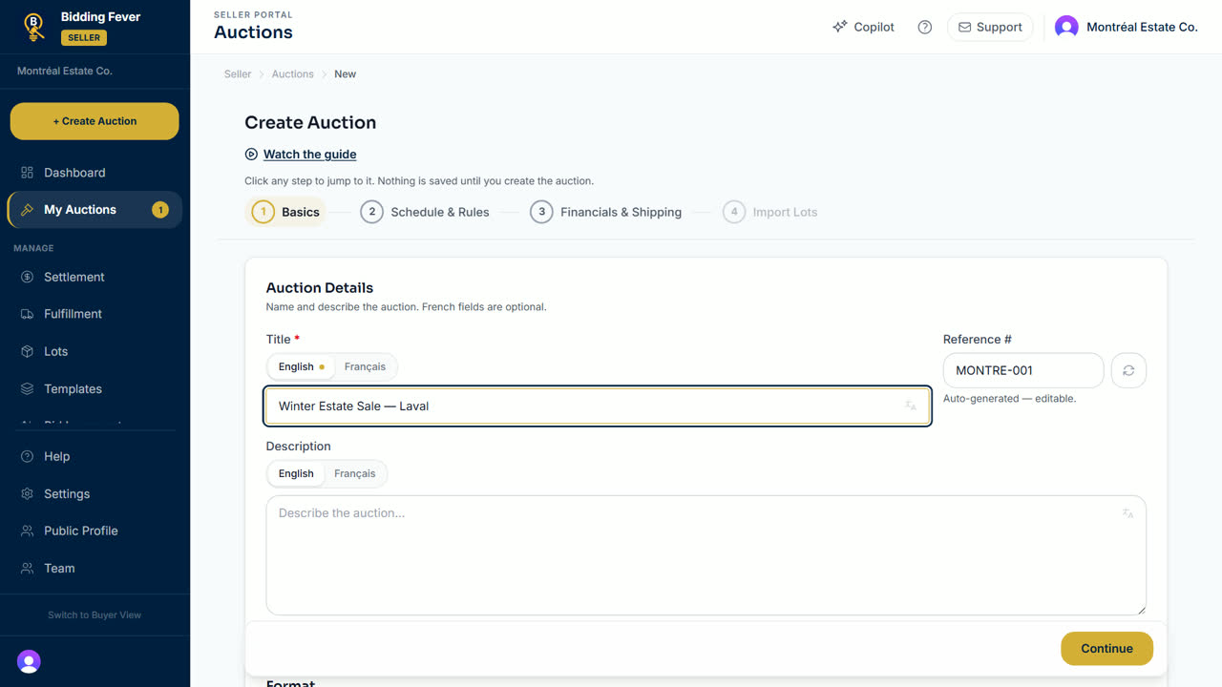Click the help question mark icon in header
Screen dimensions: 1222x687
click(924, 27)
